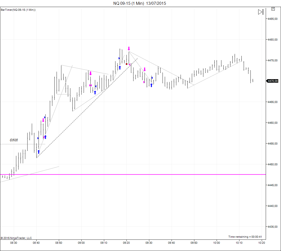281x251 pixels.
Task: Click the 09:00 time axis label
Action: [x=81, y=243]
